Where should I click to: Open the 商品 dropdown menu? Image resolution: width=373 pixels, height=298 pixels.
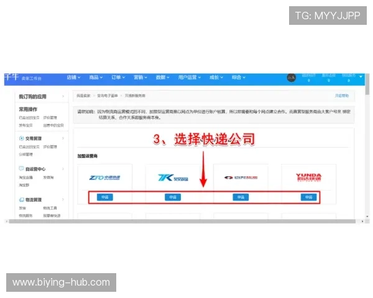96,77
